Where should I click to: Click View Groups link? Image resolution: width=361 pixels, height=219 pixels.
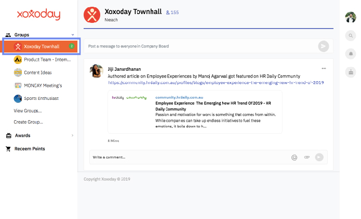pos(28,111)
